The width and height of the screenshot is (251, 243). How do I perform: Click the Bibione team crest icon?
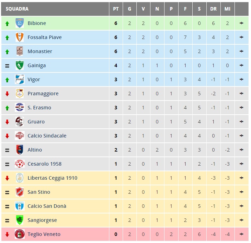[x=20, y=23]
